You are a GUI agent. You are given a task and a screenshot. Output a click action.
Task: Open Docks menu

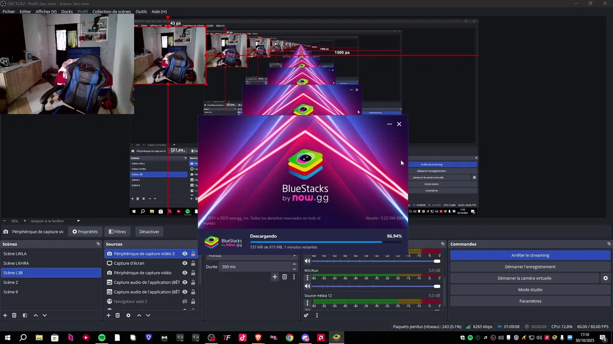point(67,11)
